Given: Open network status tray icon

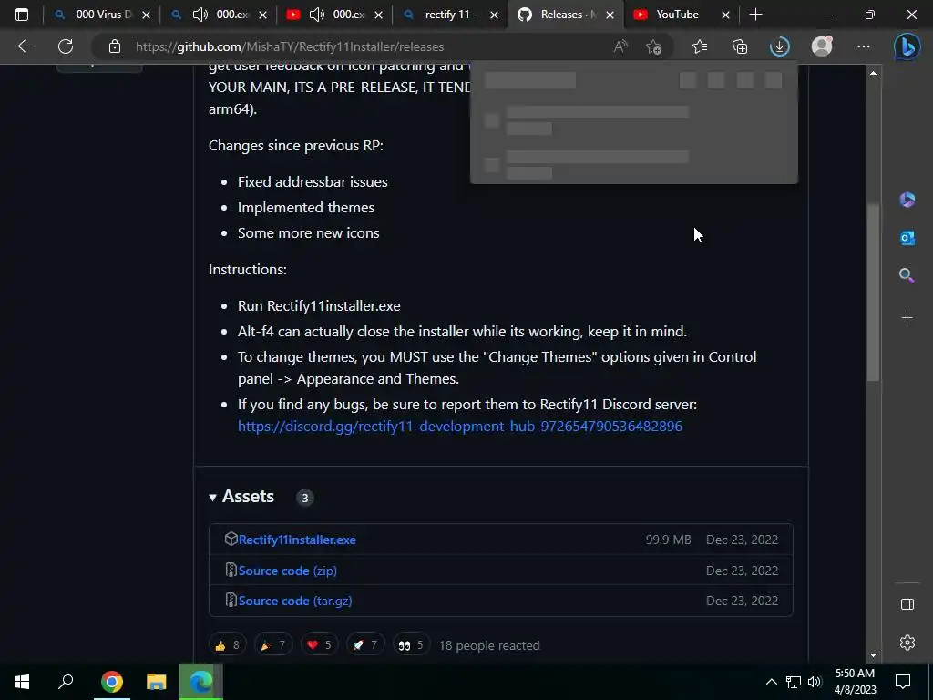Looking at the screenshot, I should (x=794, y=682).
